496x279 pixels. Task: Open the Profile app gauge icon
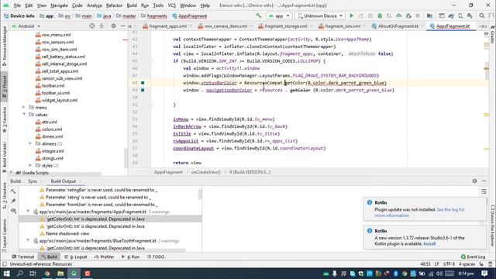(398, 15)
